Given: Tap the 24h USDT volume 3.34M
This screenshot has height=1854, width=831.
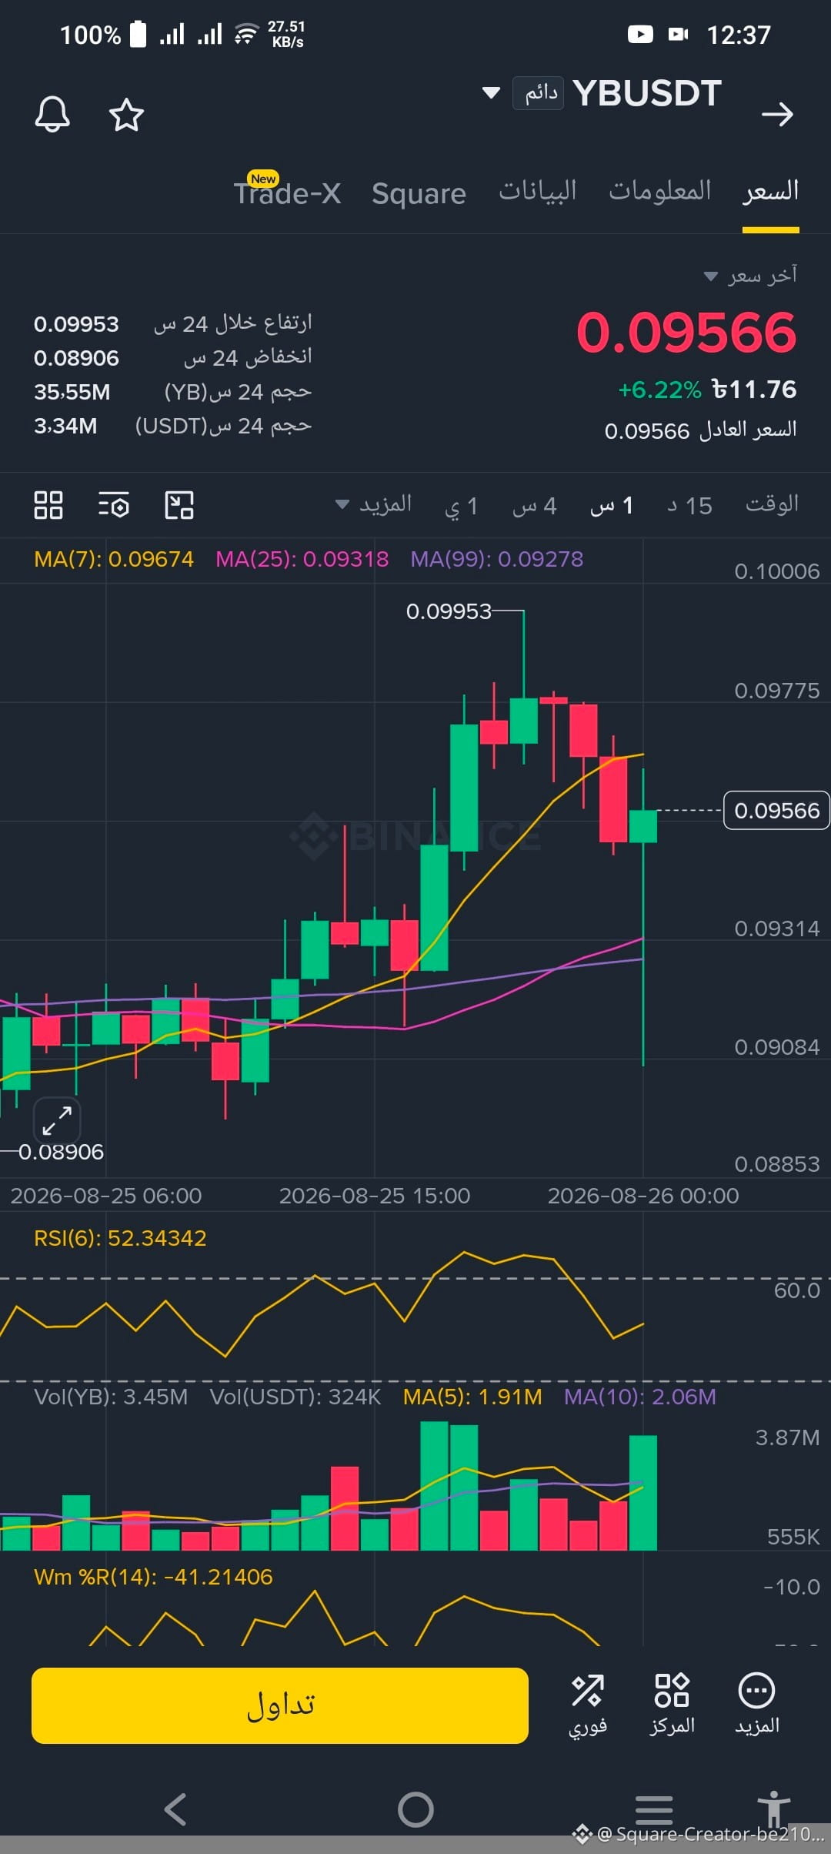Looking at the screenshot, I should (x=65, y=426).
